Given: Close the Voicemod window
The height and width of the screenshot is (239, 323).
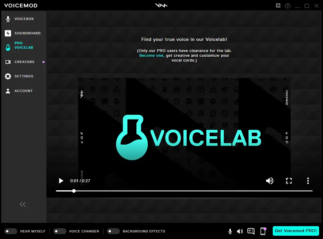Looking at the screenshot, I should [x=316, y=6].
